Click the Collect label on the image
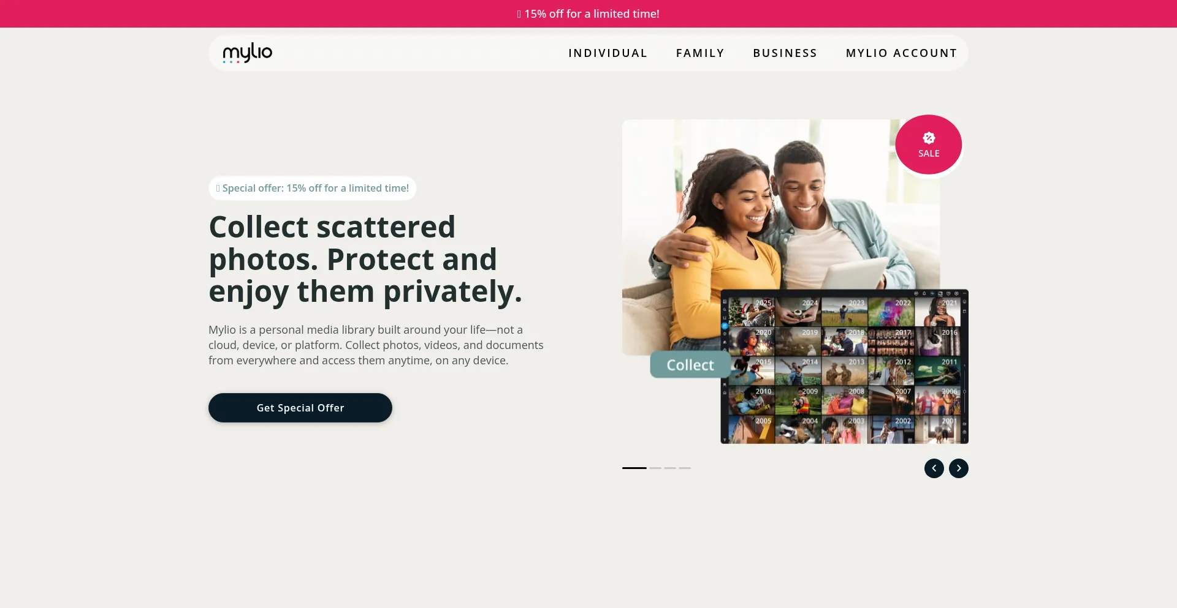Image resolution: width=1177 pixels, height=608 pixels. (x=690, y=365)
